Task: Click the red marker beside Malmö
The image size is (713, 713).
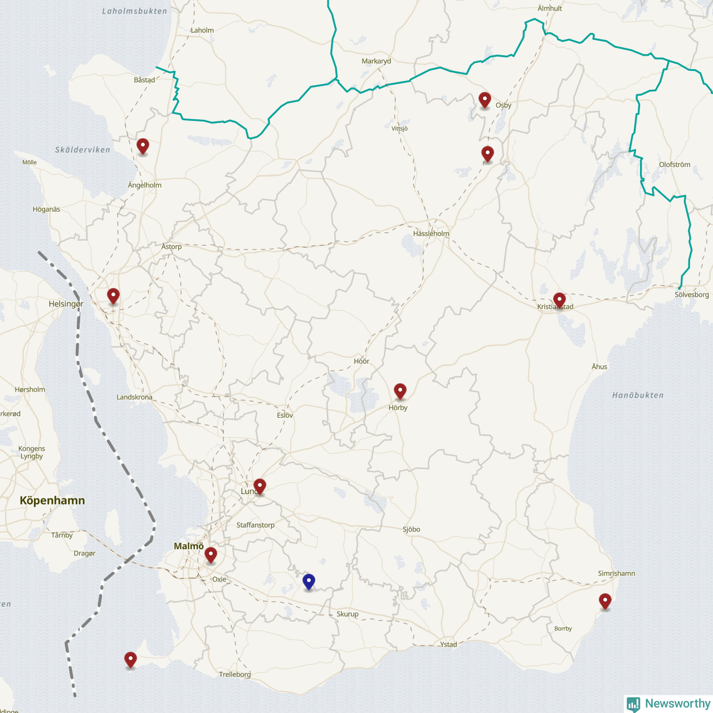Action: (211, 555)
